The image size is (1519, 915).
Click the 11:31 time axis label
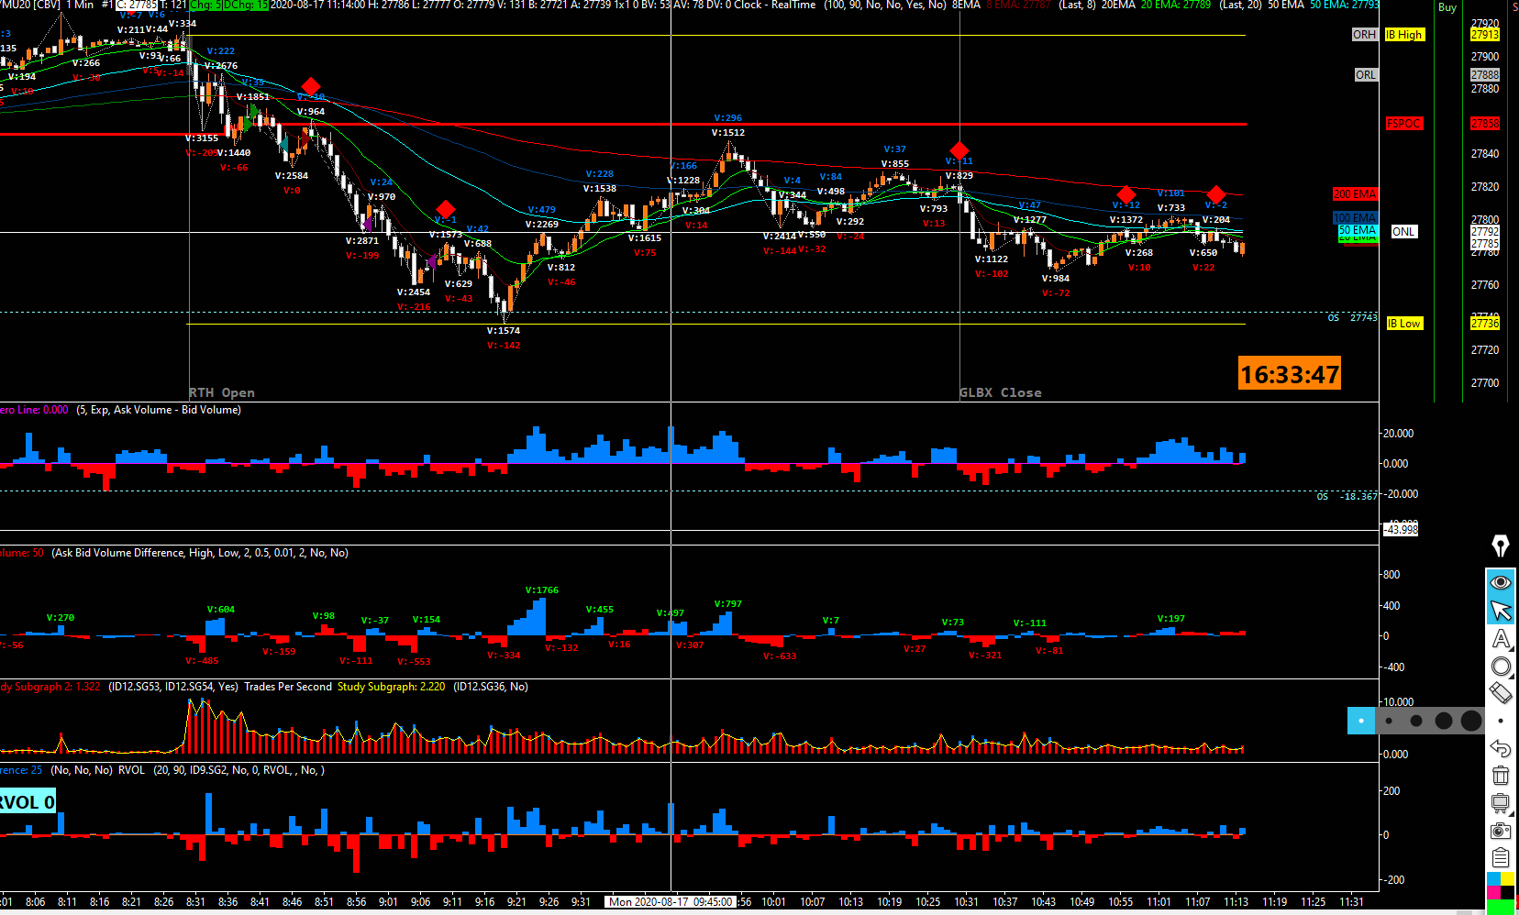point(1351,902)
